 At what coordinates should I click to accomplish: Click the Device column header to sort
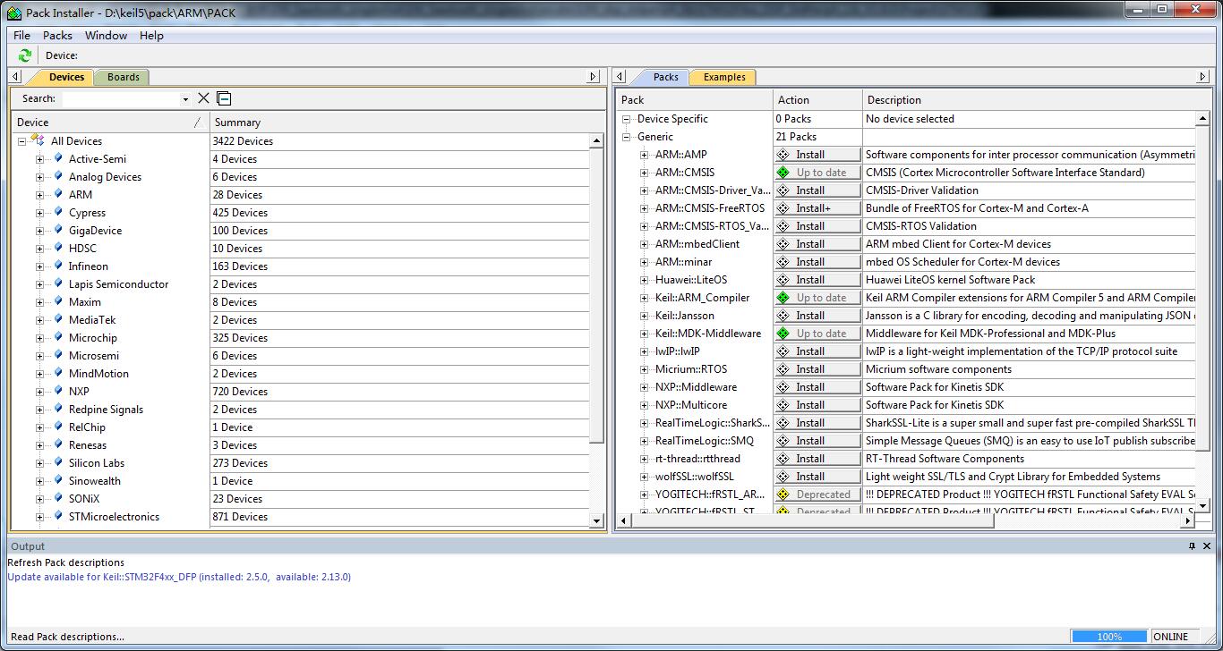tap(107, 123)
